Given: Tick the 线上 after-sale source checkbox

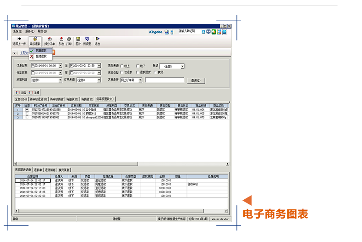Looking at the screenshot, I should [x=121, y=66].
